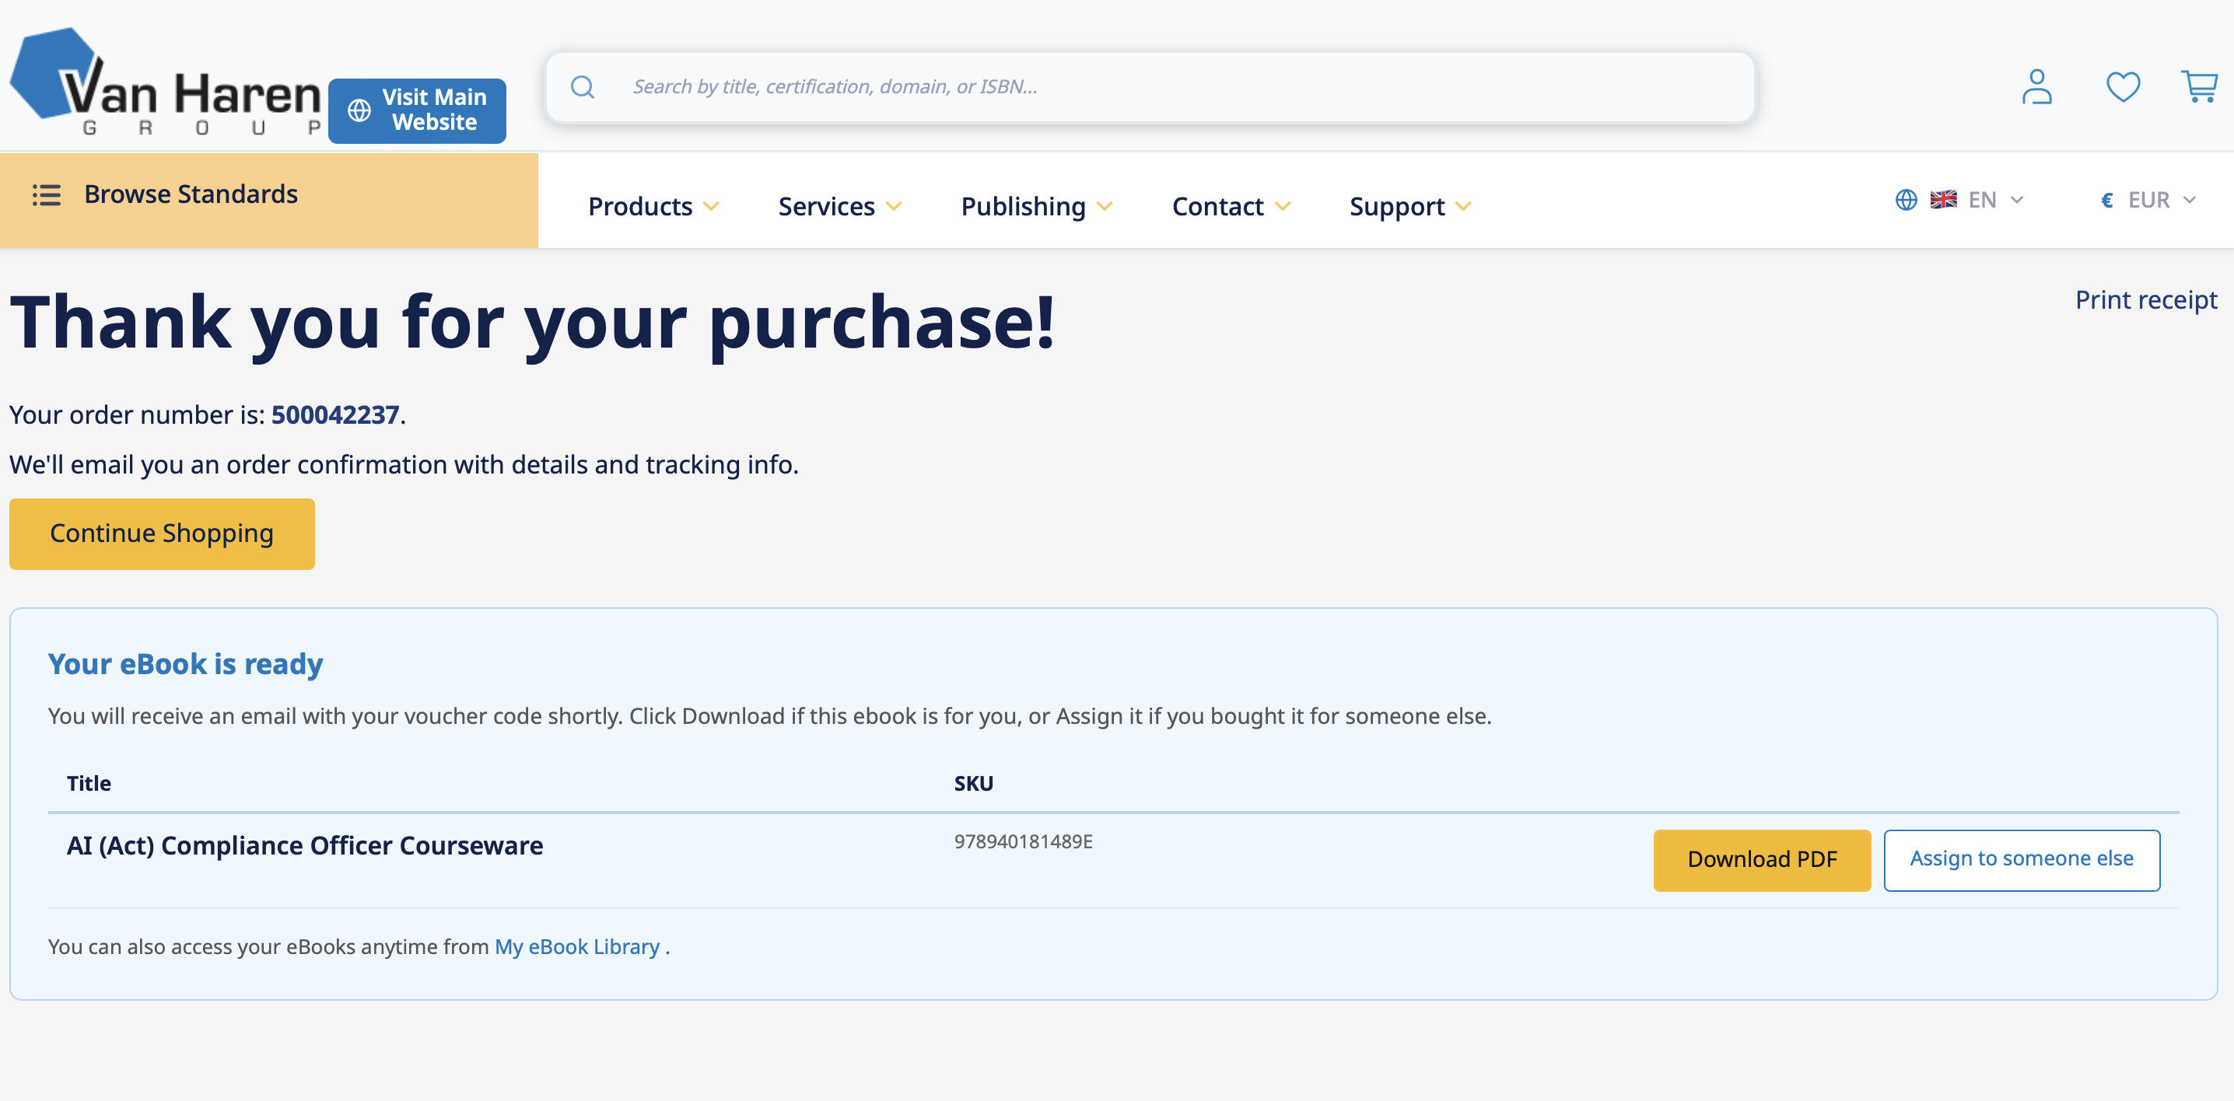Click the euro currency symbol
This screenshot has height=1101, width=2234.
(2106, 201)
